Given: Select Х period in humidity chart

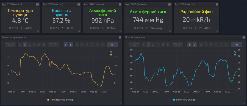Looking at the screenshot, I should [x=143, y=44].
